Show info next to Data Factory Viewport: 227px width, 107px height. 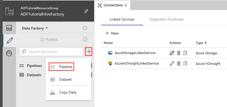point(85,28)
